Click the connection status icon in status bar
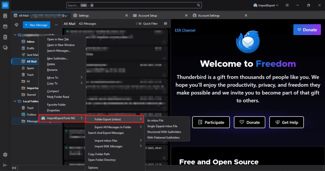 14,168
